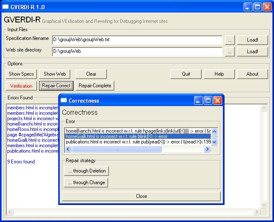Click right arrow of Correctness horizontal scrollbar
The image size is (274, 222).
207,149
